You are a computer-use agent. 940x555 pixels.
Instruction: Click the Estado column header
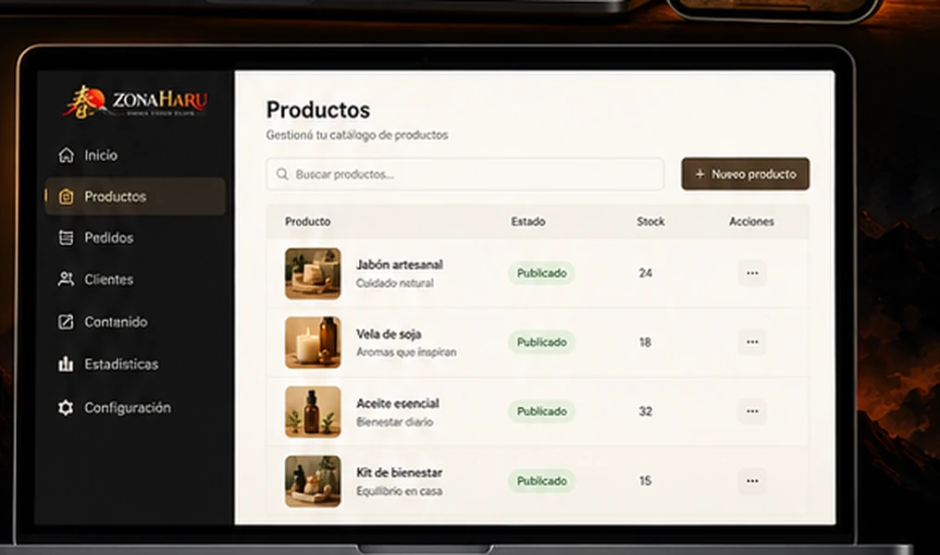(x=528, y=222)
